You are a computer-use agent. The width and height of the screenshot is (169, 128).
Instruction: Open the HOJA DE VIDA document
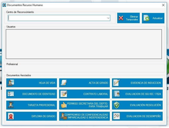[31, 83]
